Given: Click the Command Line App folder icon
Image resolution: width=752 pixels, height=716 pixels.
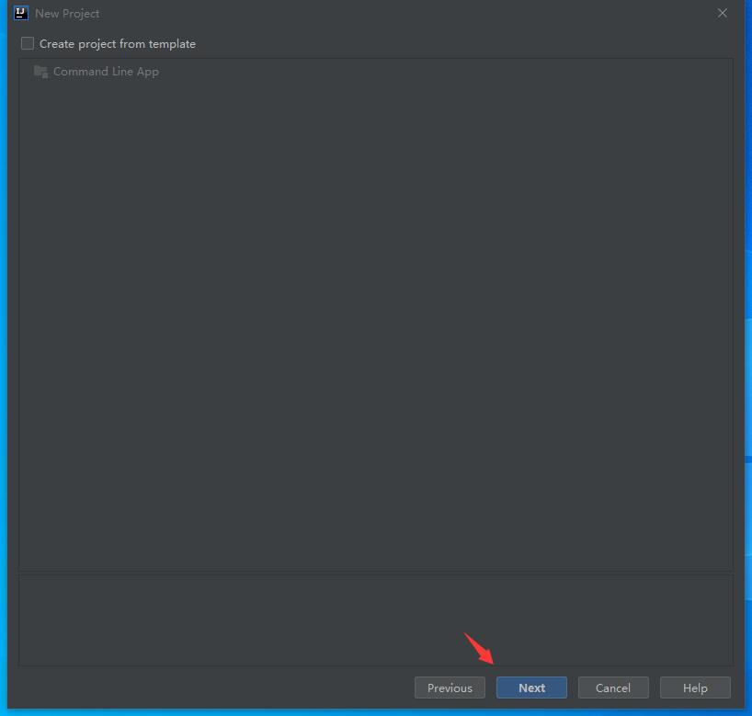Looking at the screenshot, I should click(x=40, y=72).
